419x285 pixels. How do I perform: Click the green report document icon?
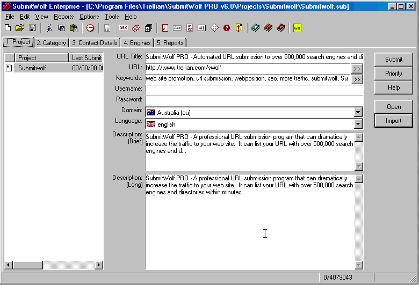click(x=107, y=28)
